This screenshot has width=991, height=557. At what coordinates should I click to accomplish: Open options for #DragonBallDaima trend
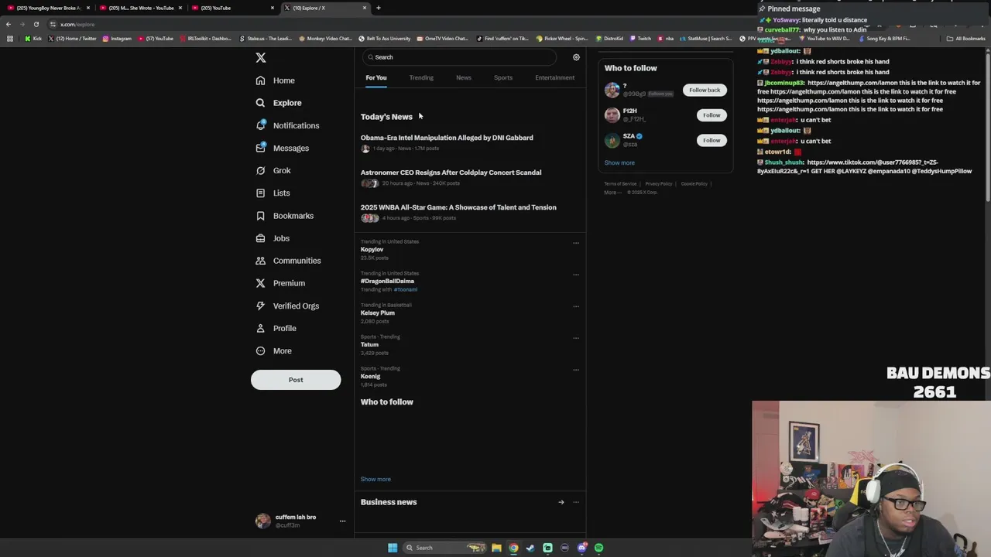[x=576, y=275]
